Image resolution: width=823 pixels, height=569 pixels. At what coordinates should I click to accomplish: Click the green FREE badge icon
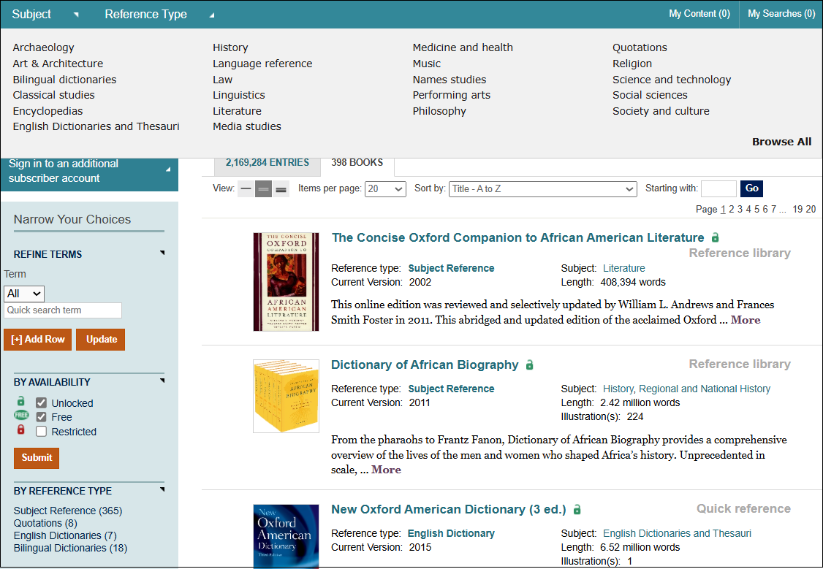[x=21, y=416]
